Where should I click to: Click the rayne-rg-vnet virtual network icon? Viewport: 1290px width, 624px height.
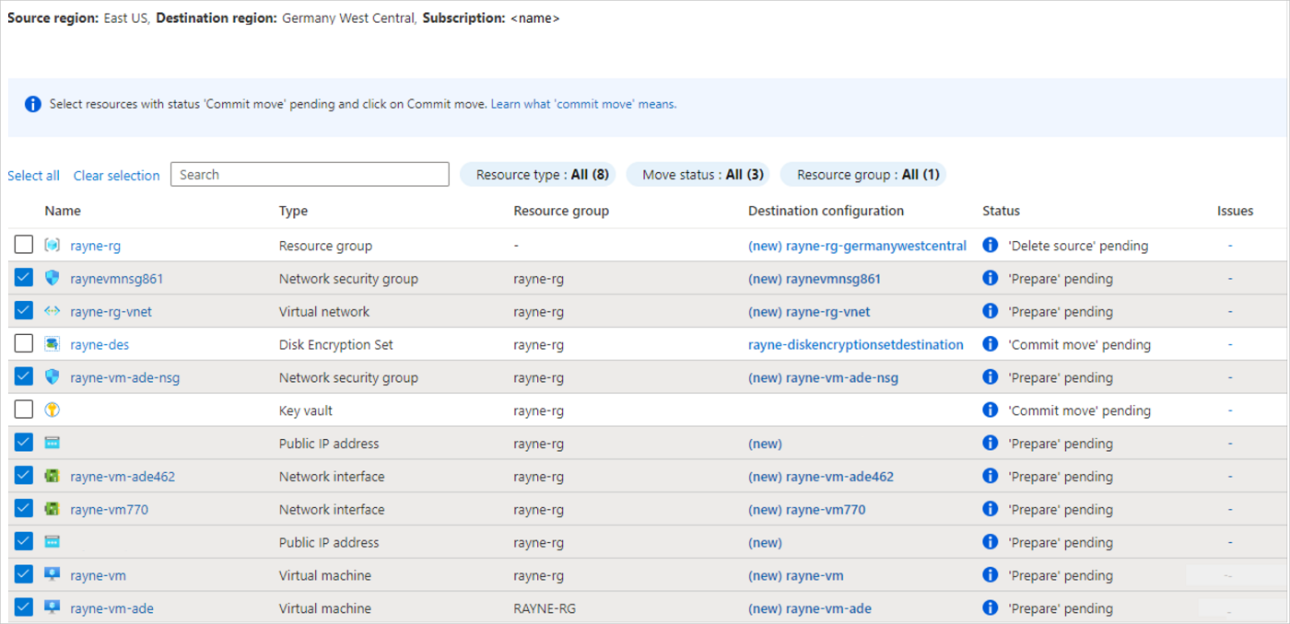point(53,312)
